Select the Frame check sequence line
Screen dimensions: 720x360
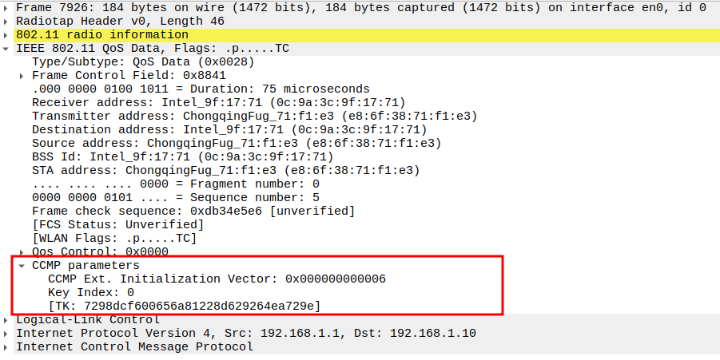[193, 211]
